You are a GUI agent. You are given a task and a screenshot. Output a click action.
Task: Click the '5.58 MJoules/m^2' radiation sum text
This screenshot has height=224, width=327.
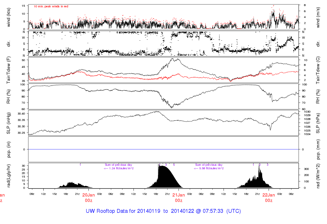[x=211, y=168]
